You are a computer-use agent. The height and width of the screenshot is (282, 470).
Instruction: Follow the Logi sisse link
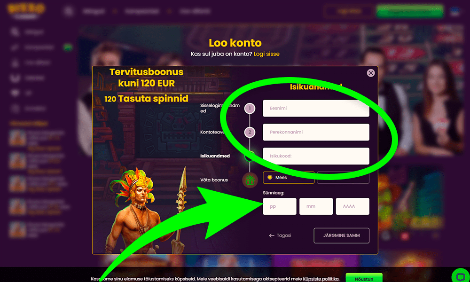(x=266, y=54)
